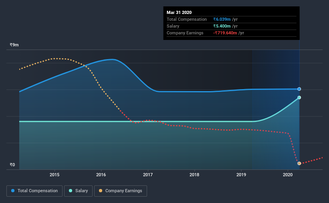Image resolution: width=329 pixels, height=203 pixels.
Task: Click the orange Company Earnings data point at Mar 2020
Action: coord(299,163)
